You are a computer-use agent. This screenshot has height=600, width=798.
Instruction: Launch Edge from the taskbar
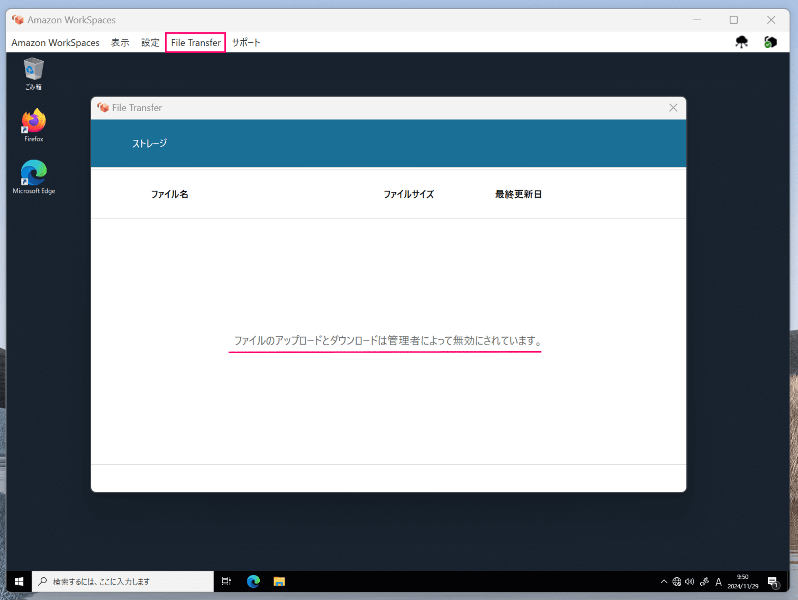[253, 581]
